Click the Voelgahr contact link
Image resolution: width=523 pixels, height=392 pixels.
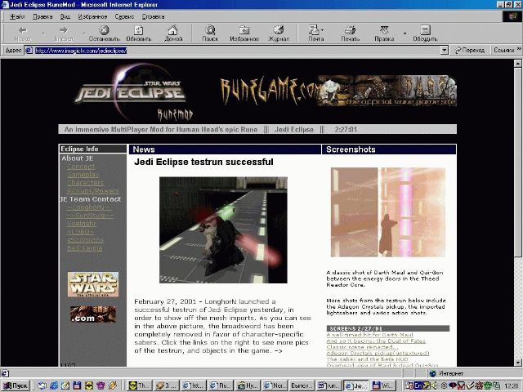[x=82, y=223]
